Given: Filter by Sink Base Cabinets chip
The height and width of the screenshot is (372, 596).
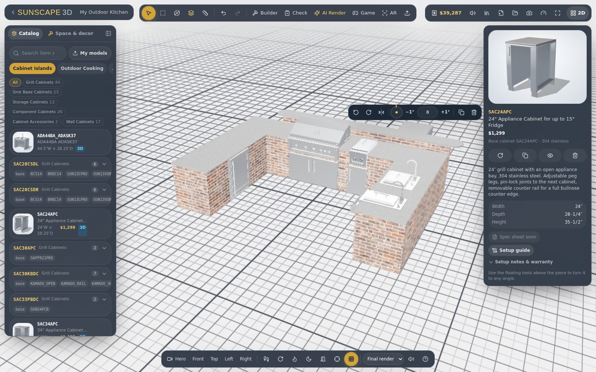Looking at the screenshot, I should click(x=35, y=92).
